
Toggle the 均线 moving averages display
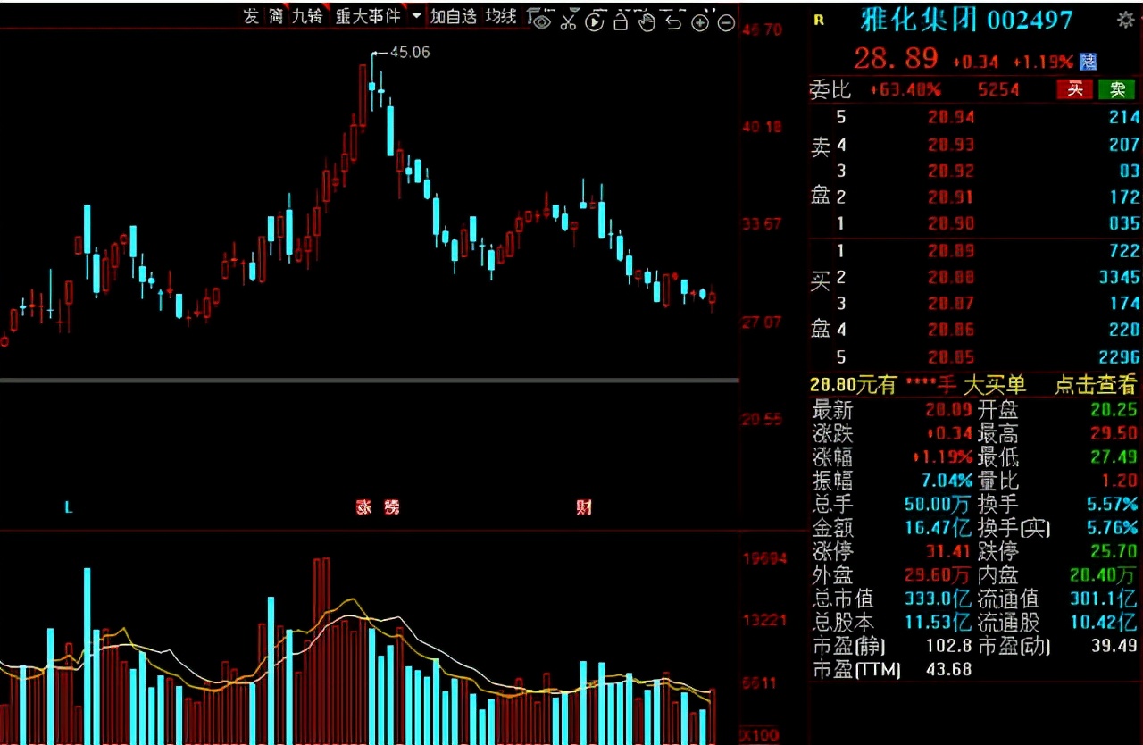pos(498,16)
